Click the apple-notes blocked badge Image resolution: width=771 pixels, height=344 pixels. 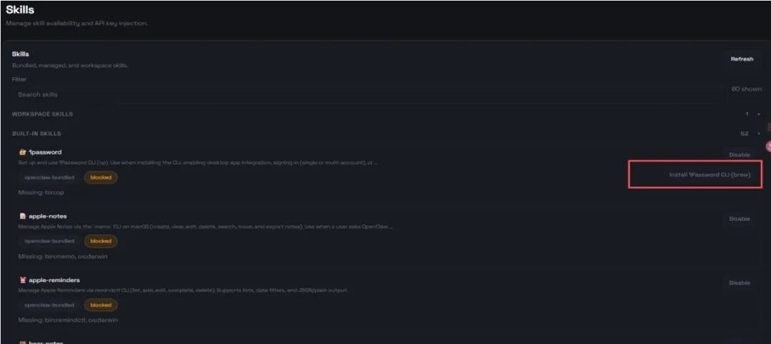[101, 241]
